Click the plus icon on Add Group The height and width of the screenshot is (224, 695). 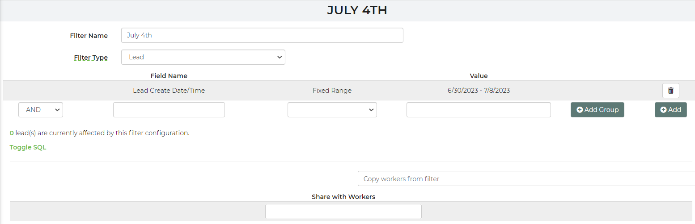click(x=580, y=110)
